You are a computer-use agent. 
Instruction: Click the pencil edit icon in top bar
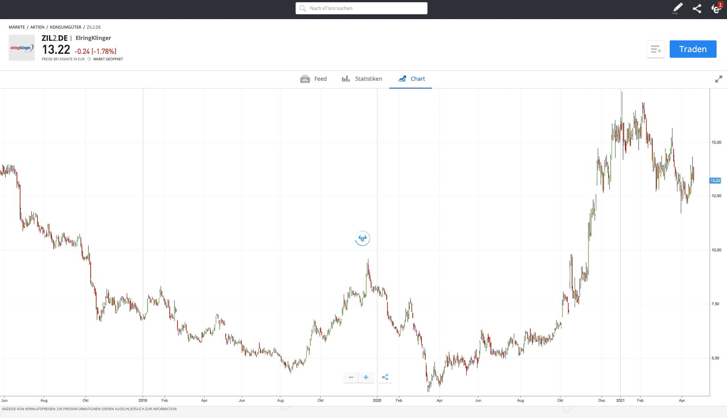[678, 8]
